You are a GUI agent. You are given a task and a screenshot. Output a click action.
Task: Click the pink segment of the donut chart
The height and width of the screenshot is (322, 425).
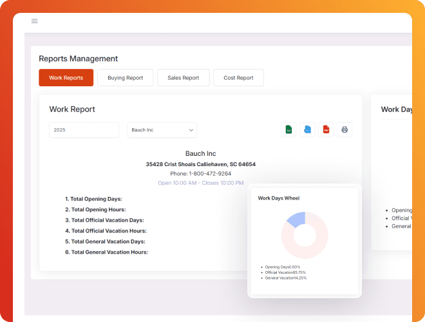316,248
